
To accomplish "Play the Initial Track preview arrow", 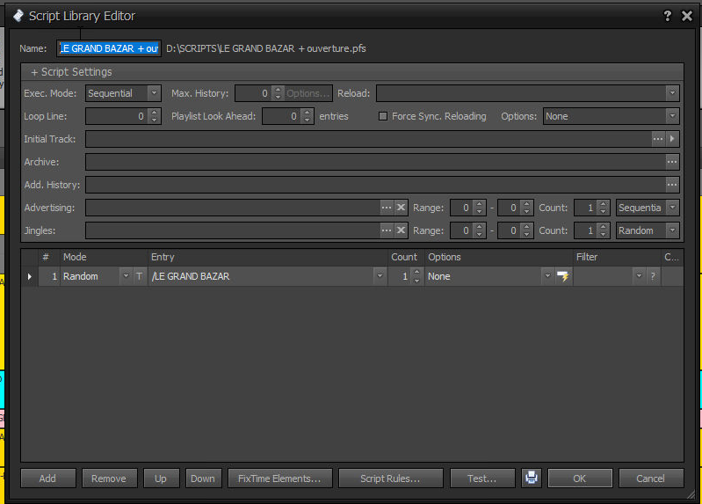I will pyautogui.click(x=672, y=139).
